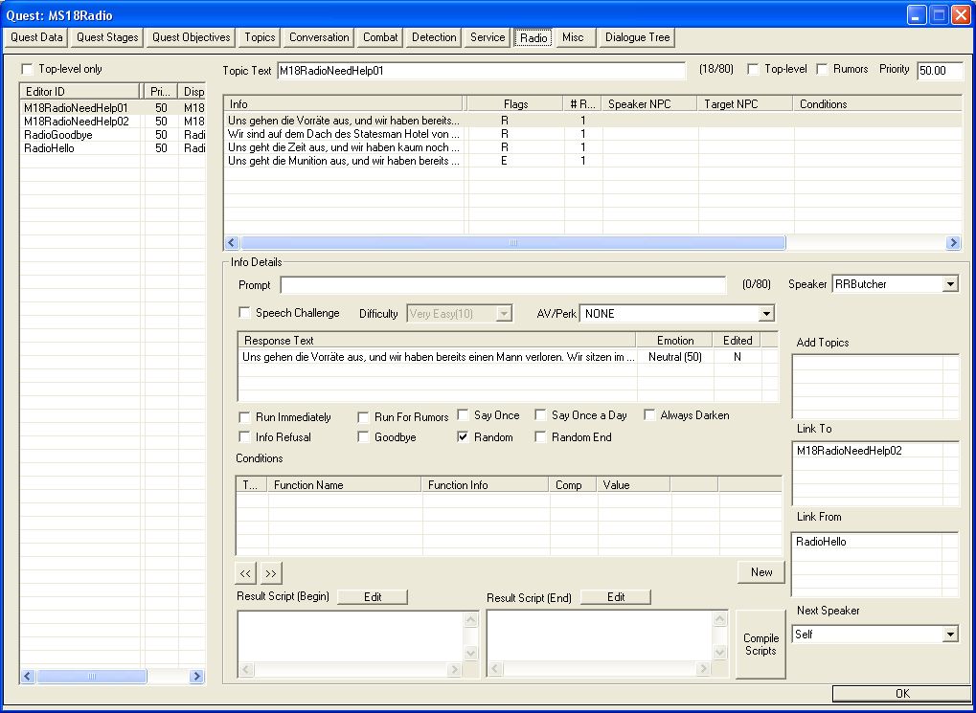Confirm the quest dialog with OK

point(902,694)
